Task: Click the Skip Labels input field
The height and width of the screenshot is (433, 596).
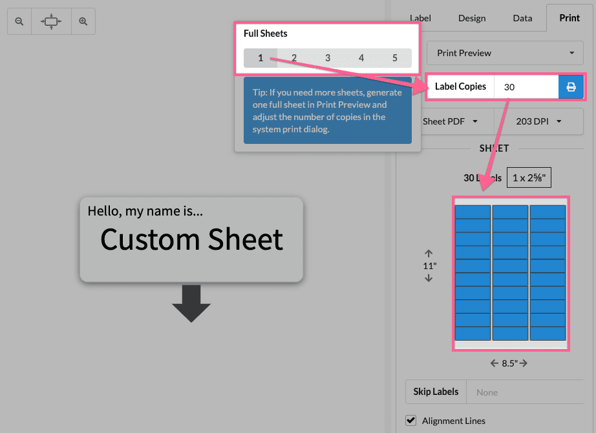Action: coord(524,392)
